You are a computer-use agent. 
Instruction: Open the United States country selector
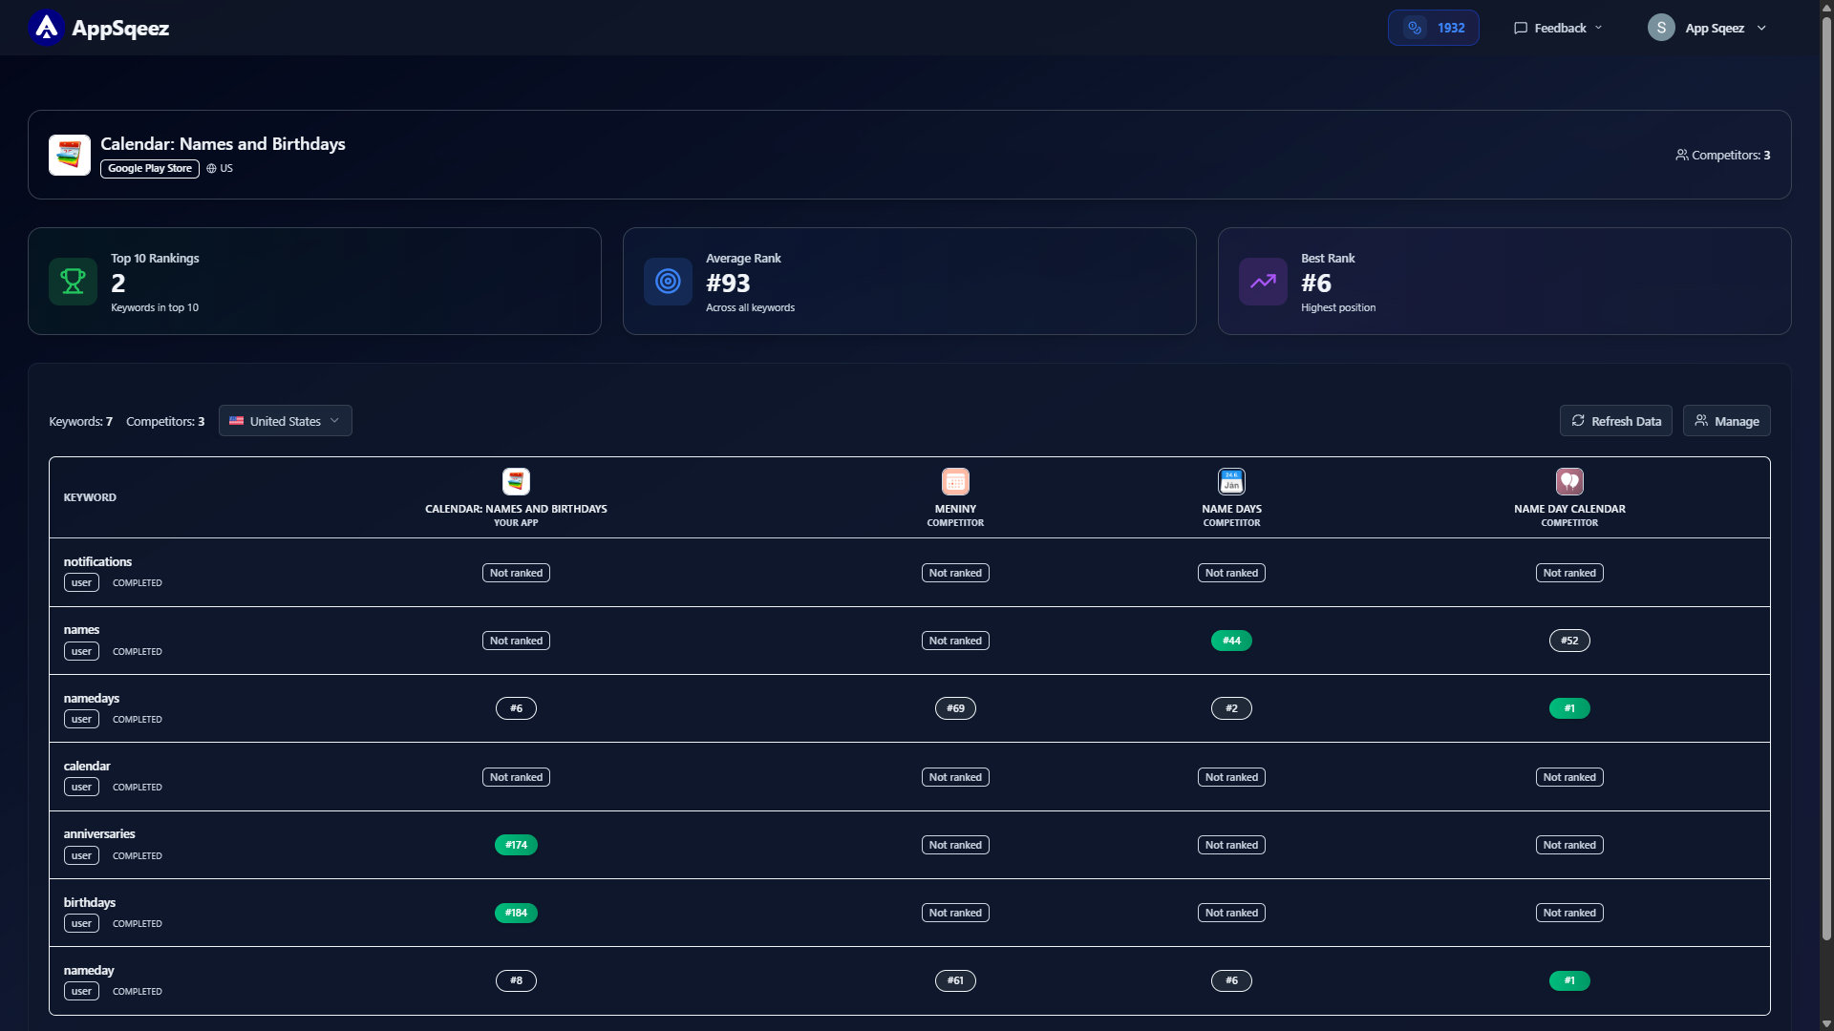(286, 421)
